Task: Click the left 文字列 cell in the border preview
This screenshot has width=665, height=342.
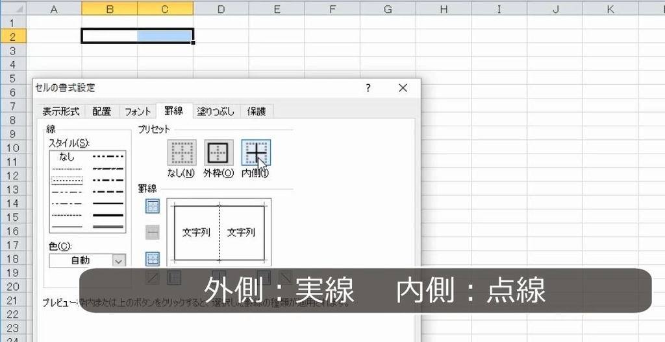Action: (x=196, y=233)
